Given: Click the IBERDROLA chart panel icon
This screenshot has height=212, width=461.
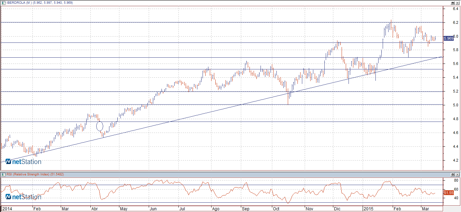Looking at the screenshot, I should point(3,3).
